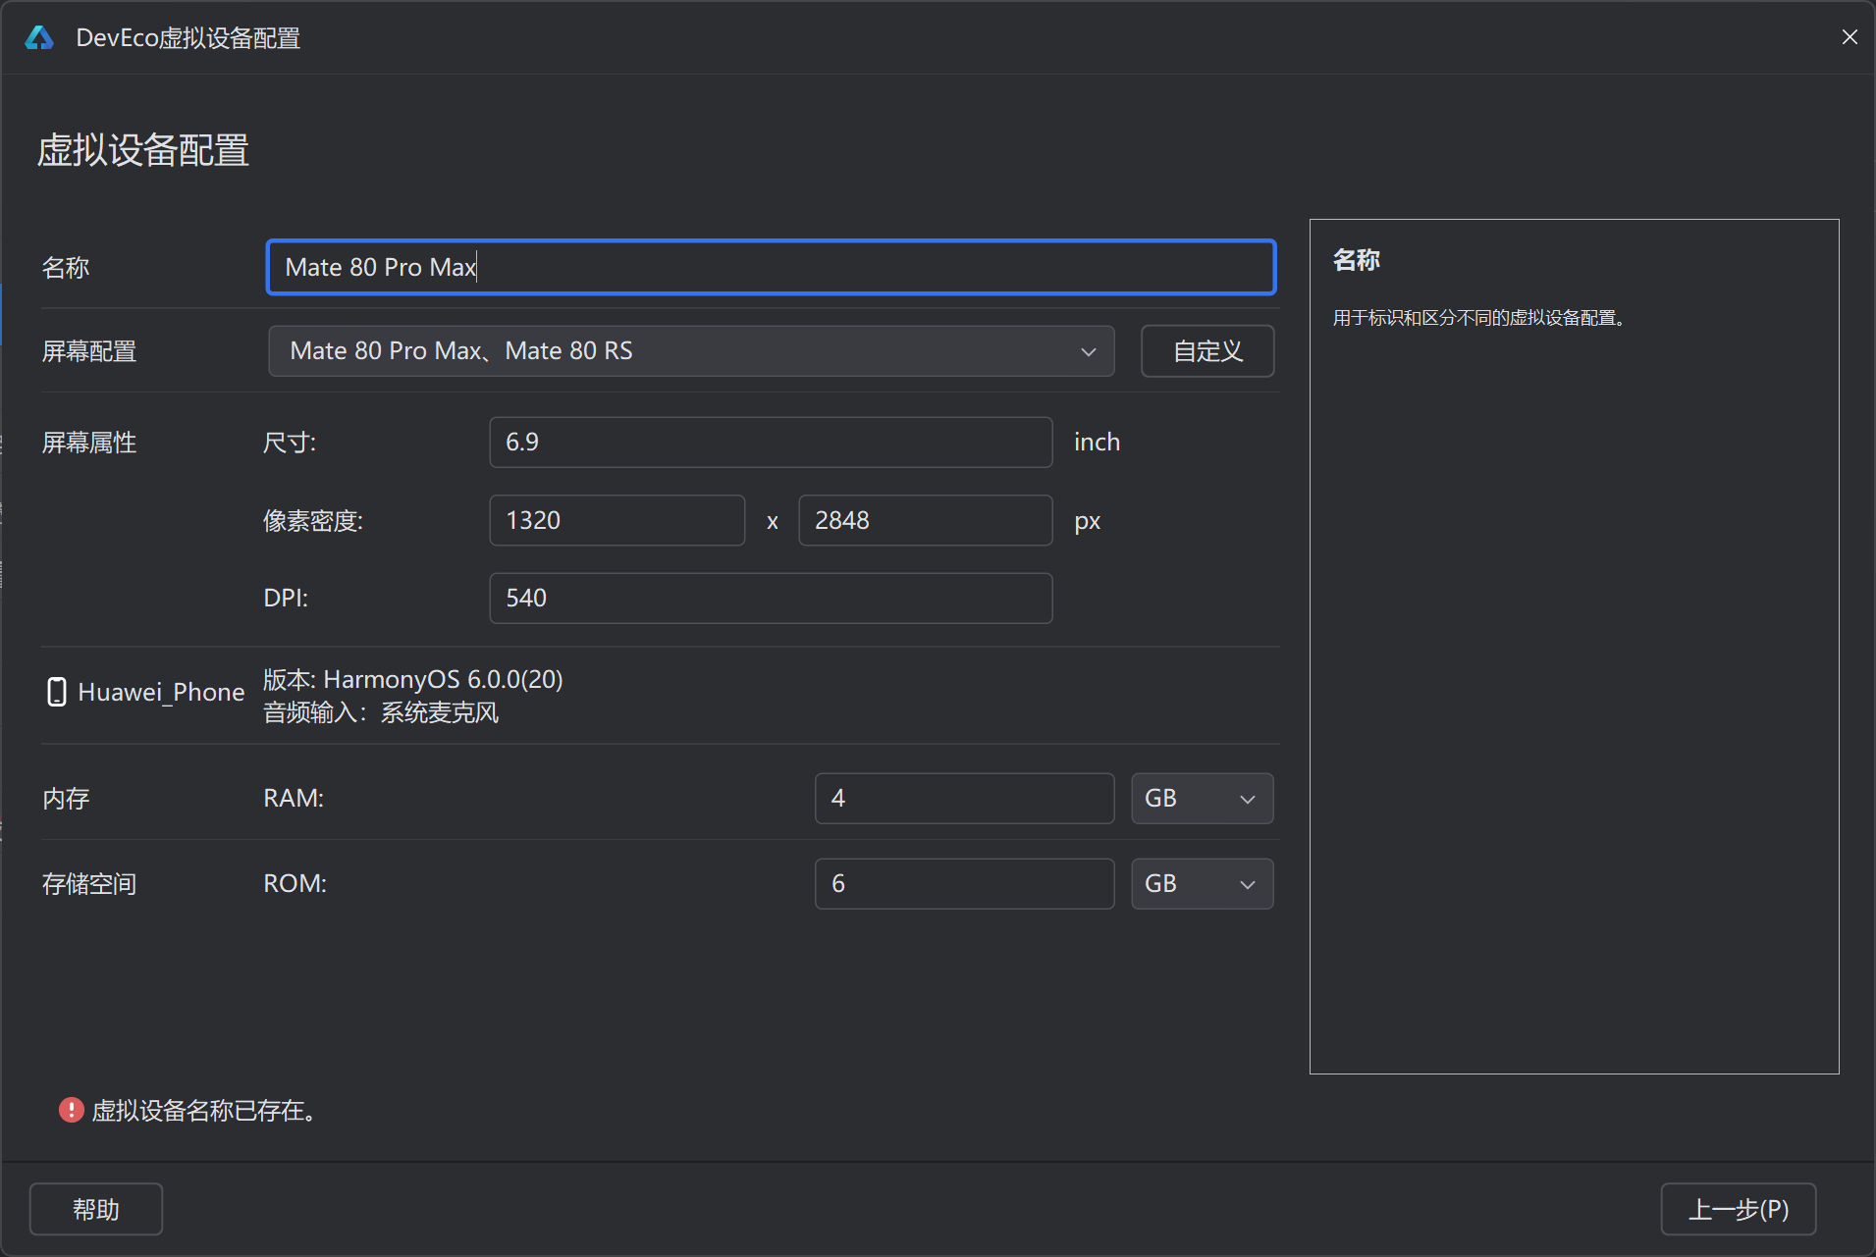Edit the DPI field showing 540

click(771, 599)
